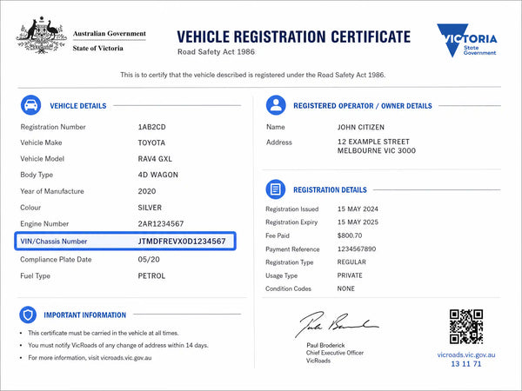
Task: Click the printed name Paul Broderick
Action: coord(325,345)
